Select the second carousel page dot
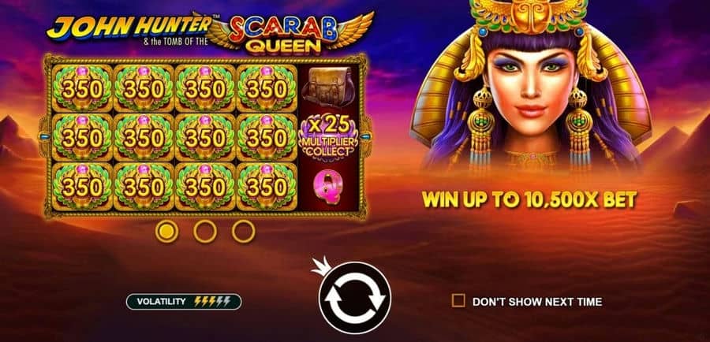The height and width of the screenshot is (342, 710). (205, 232)
